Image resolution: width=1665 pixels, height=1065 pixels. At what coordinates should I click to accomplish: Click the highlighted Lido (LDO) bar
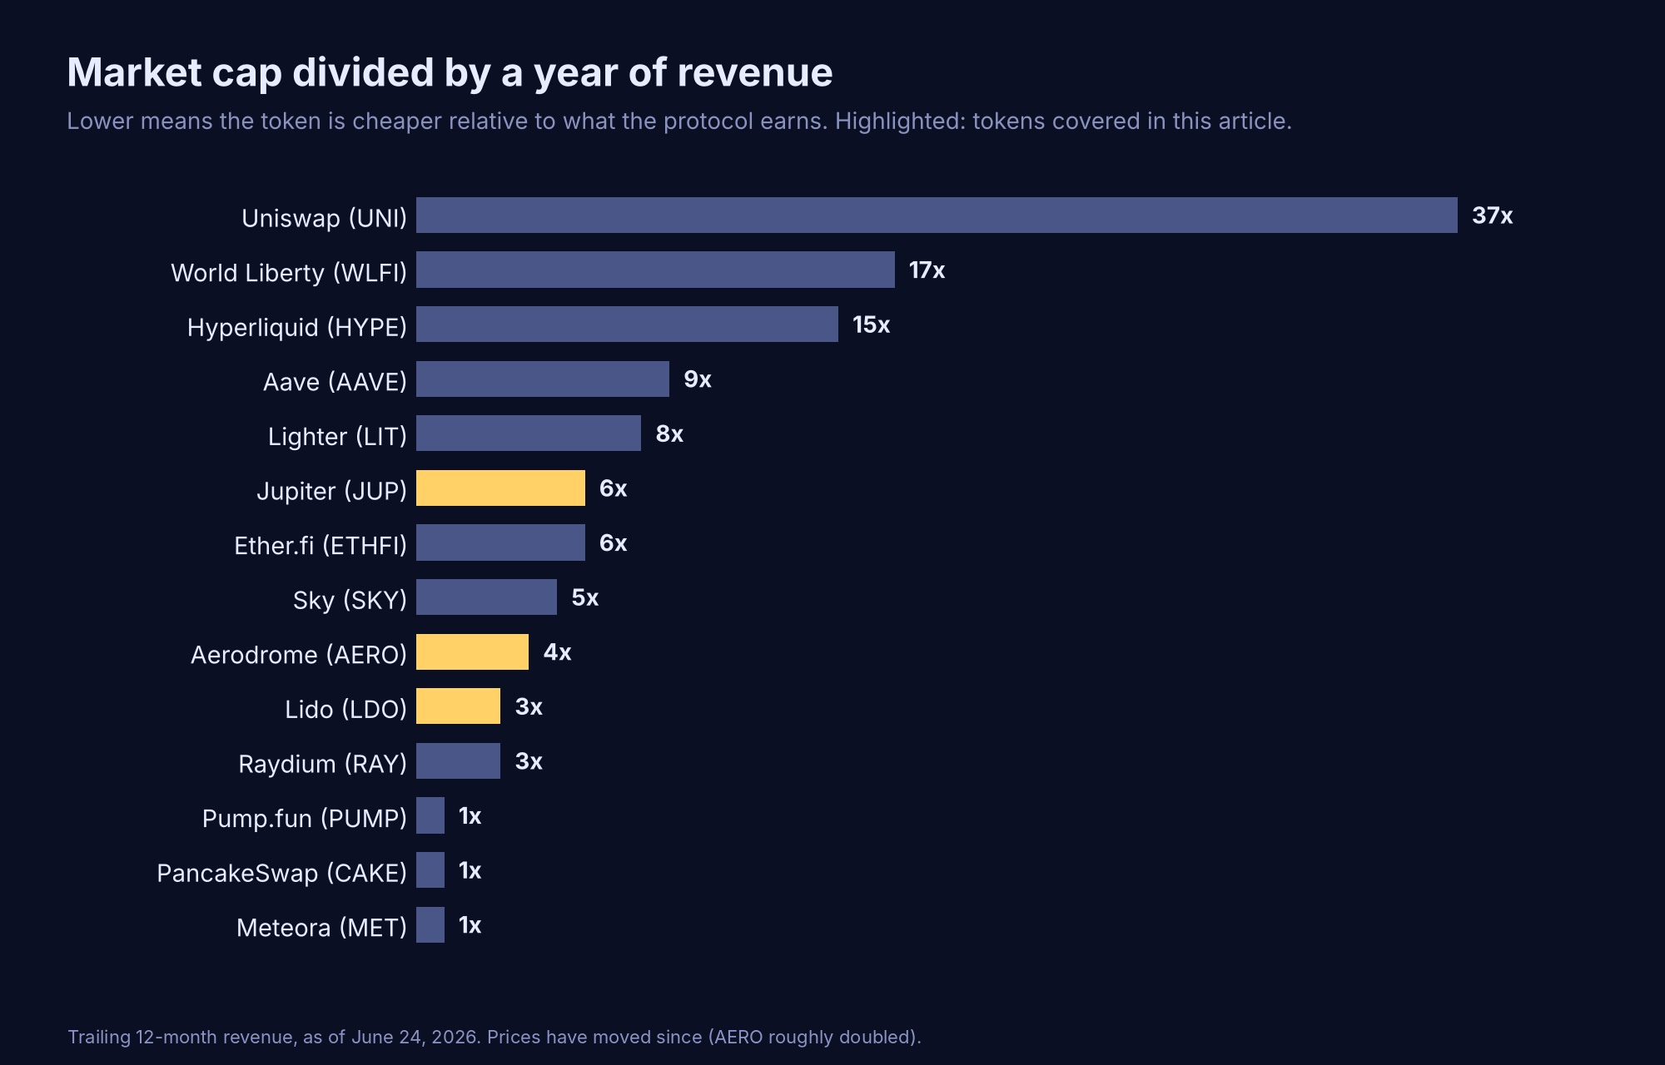tap(458, 706)
